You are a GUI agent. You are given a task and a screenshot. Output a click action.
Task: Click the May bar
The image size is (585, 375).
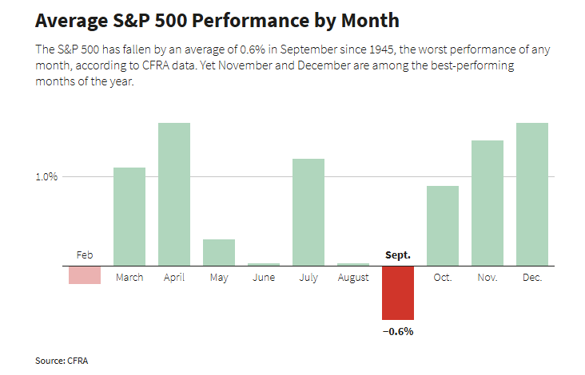[219, 252]
